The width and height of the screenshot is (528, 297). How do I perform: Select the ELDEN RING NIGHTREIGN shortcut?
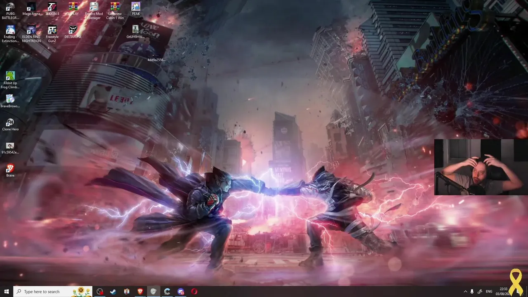(x=31, y=34)
